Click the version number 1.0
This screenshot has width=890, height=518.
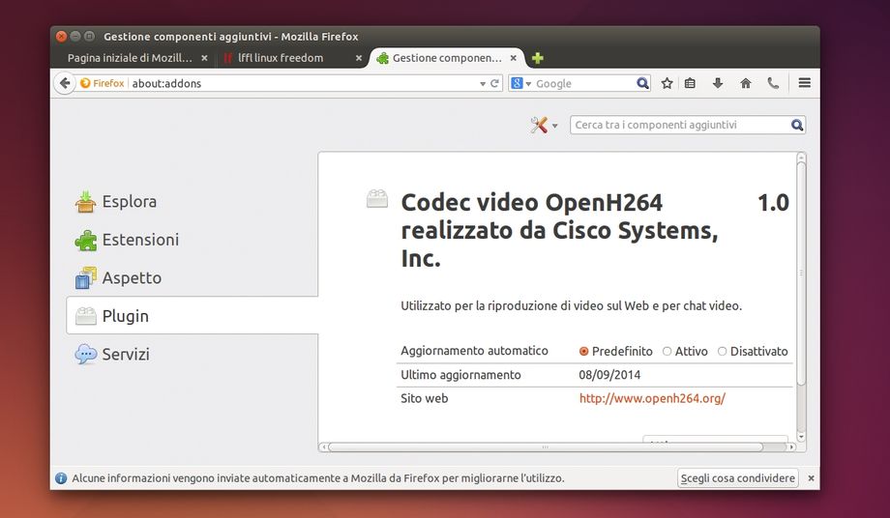773,202
